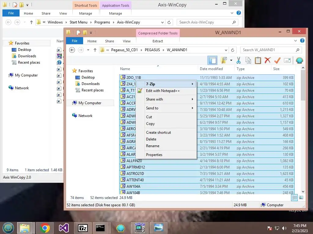Open Visual Studio from the taskbar
Viewport: 313px width, 234px height.
coord(64,228)
